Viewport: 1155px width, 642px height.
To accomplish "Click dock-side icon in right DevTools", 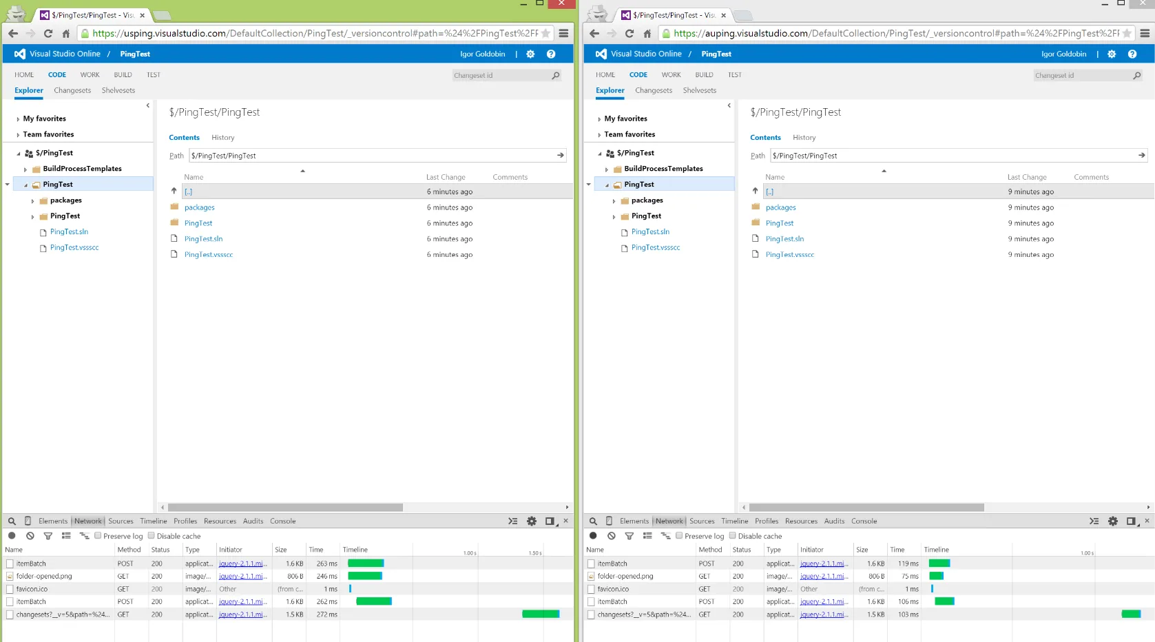I will pyautogui.click(x=1131, y=521).
